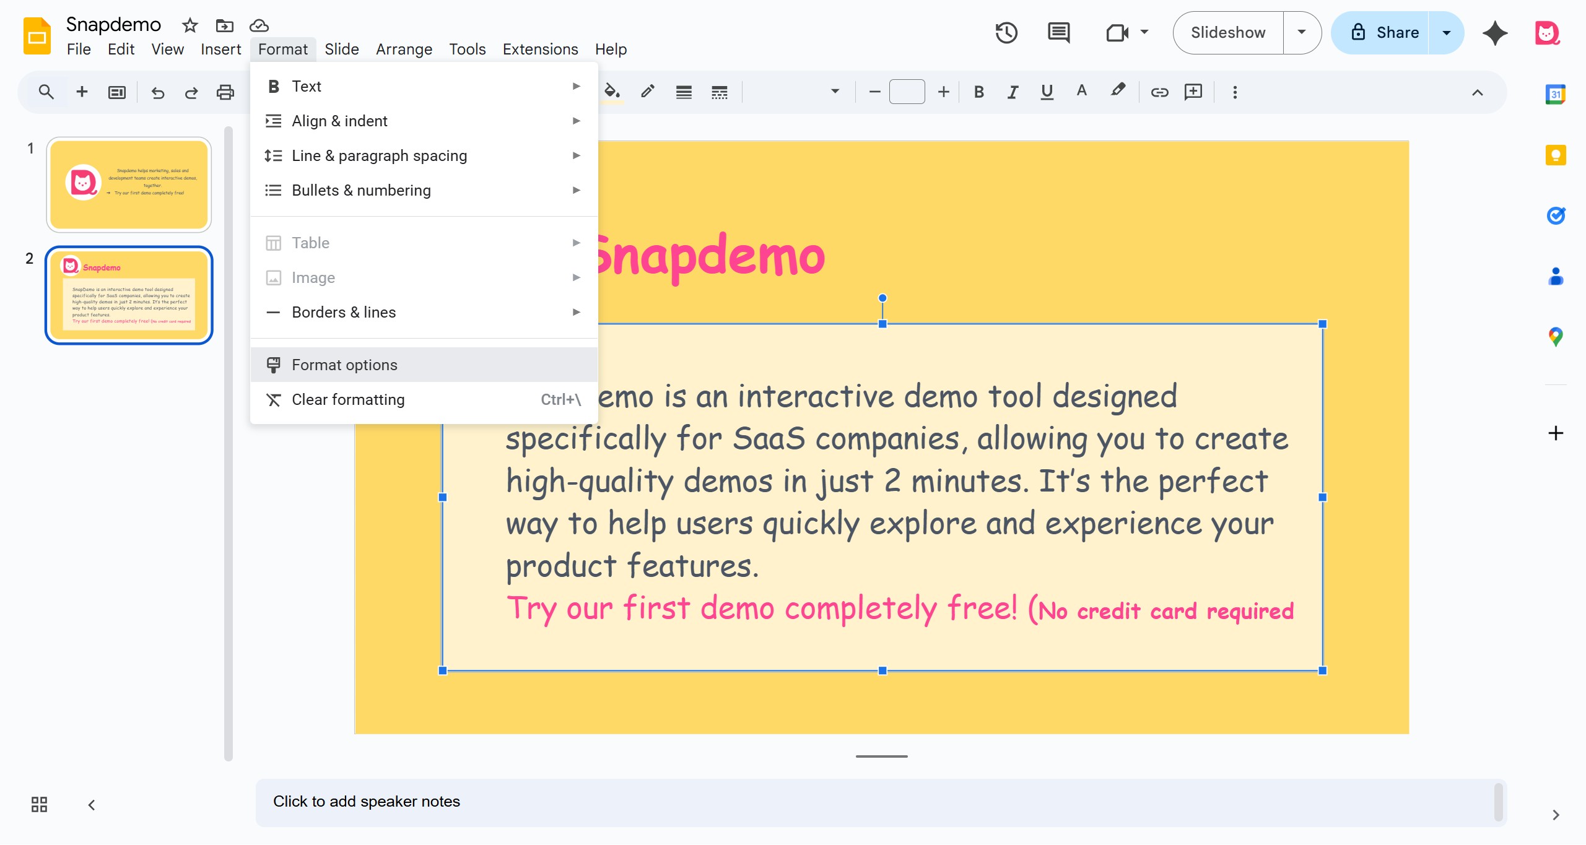Open more toolbar options (three dots)
This screenshot has height=845, width=1586.
tap(1235, 92)
